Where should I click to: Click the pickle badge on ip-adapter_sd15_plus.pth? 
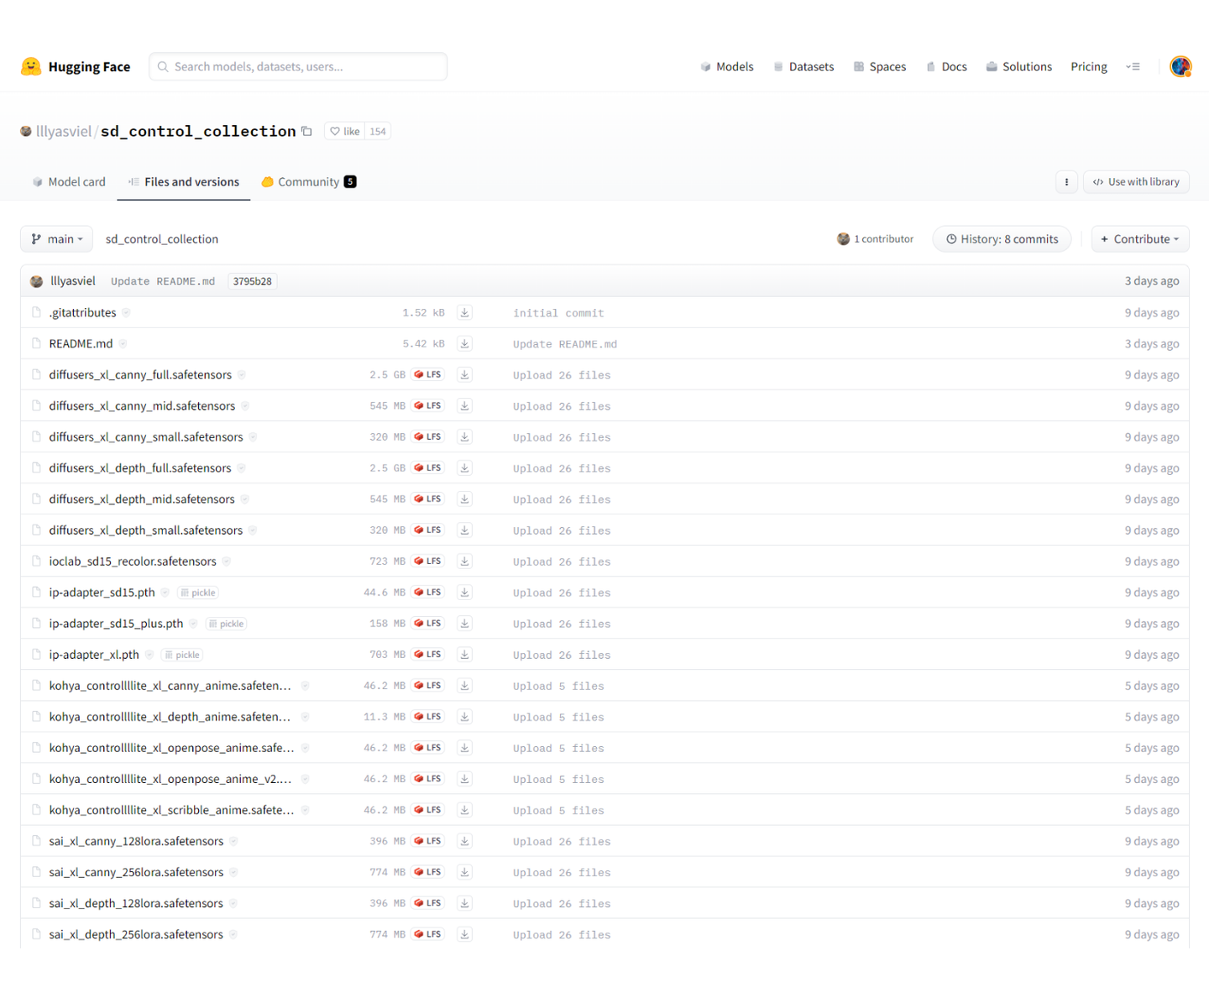[227, 624]
